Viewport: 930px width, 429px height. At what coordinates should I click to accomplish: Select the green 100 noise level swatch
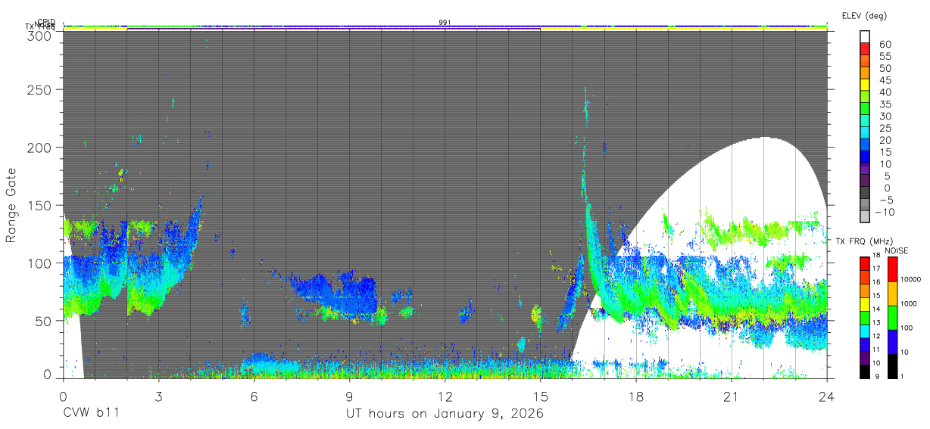point(891,318)
